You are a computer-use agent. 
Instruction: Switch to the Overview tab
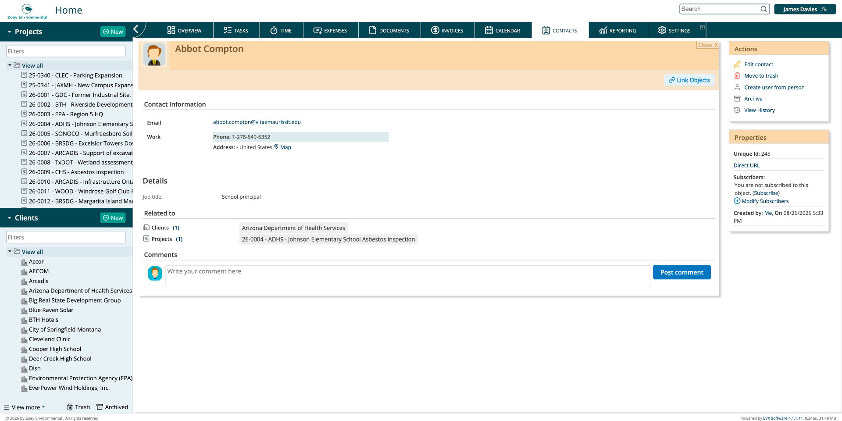click(x=184, y=30)
